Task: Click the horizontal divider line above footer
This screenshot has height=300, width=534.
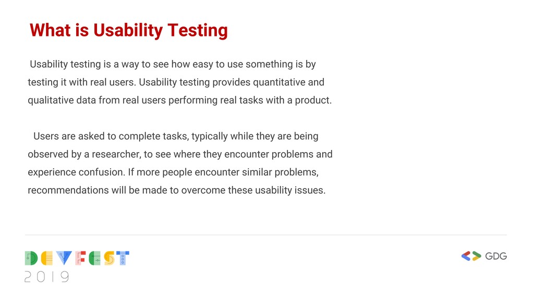Action: pos(265,235)
